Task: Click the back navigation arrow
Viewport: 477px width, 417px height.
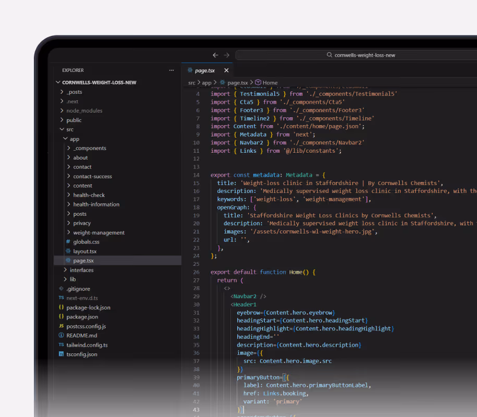Action: pyautogui.click(x=215, y=55)
